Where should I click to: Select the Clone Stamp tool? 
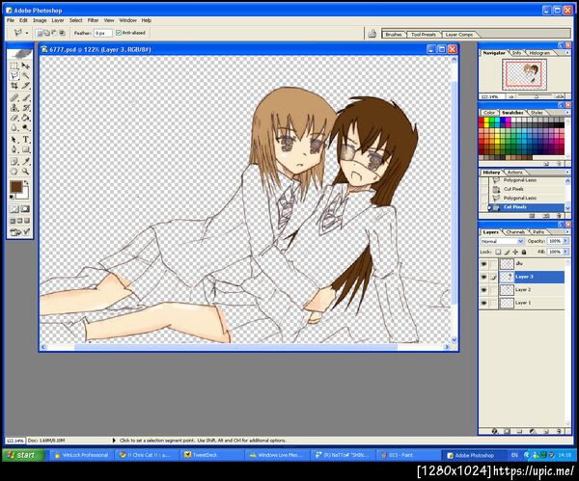[x=14, y=108]
